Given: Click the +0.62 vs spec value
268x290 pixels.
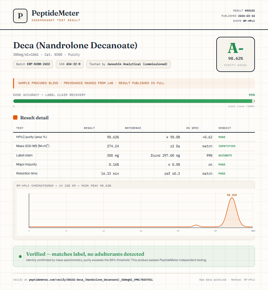Looking at the screenshot, I should pos(207,137).
